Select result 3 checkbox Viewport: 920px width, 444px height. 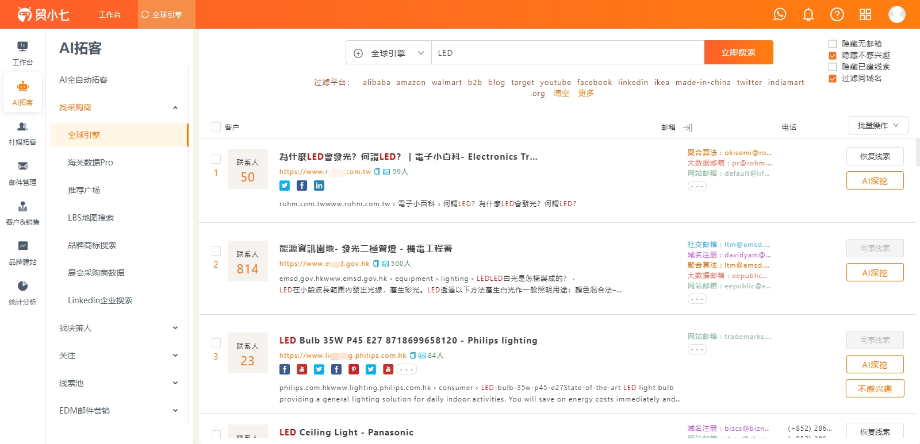[x=216, y=343]
